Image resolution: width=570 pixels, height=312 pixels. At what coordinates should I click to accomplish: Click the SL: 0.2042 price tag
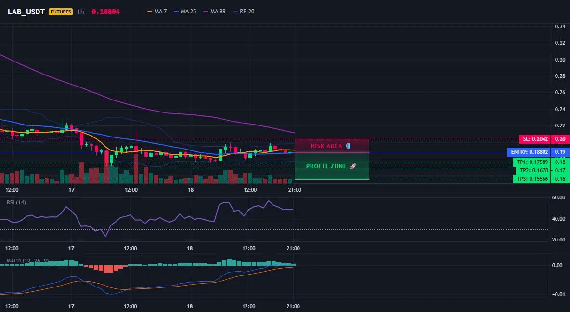(535, 139)
